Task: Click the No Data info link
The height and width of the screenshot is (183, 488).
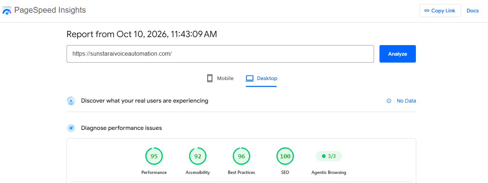Action: [401, 101]
